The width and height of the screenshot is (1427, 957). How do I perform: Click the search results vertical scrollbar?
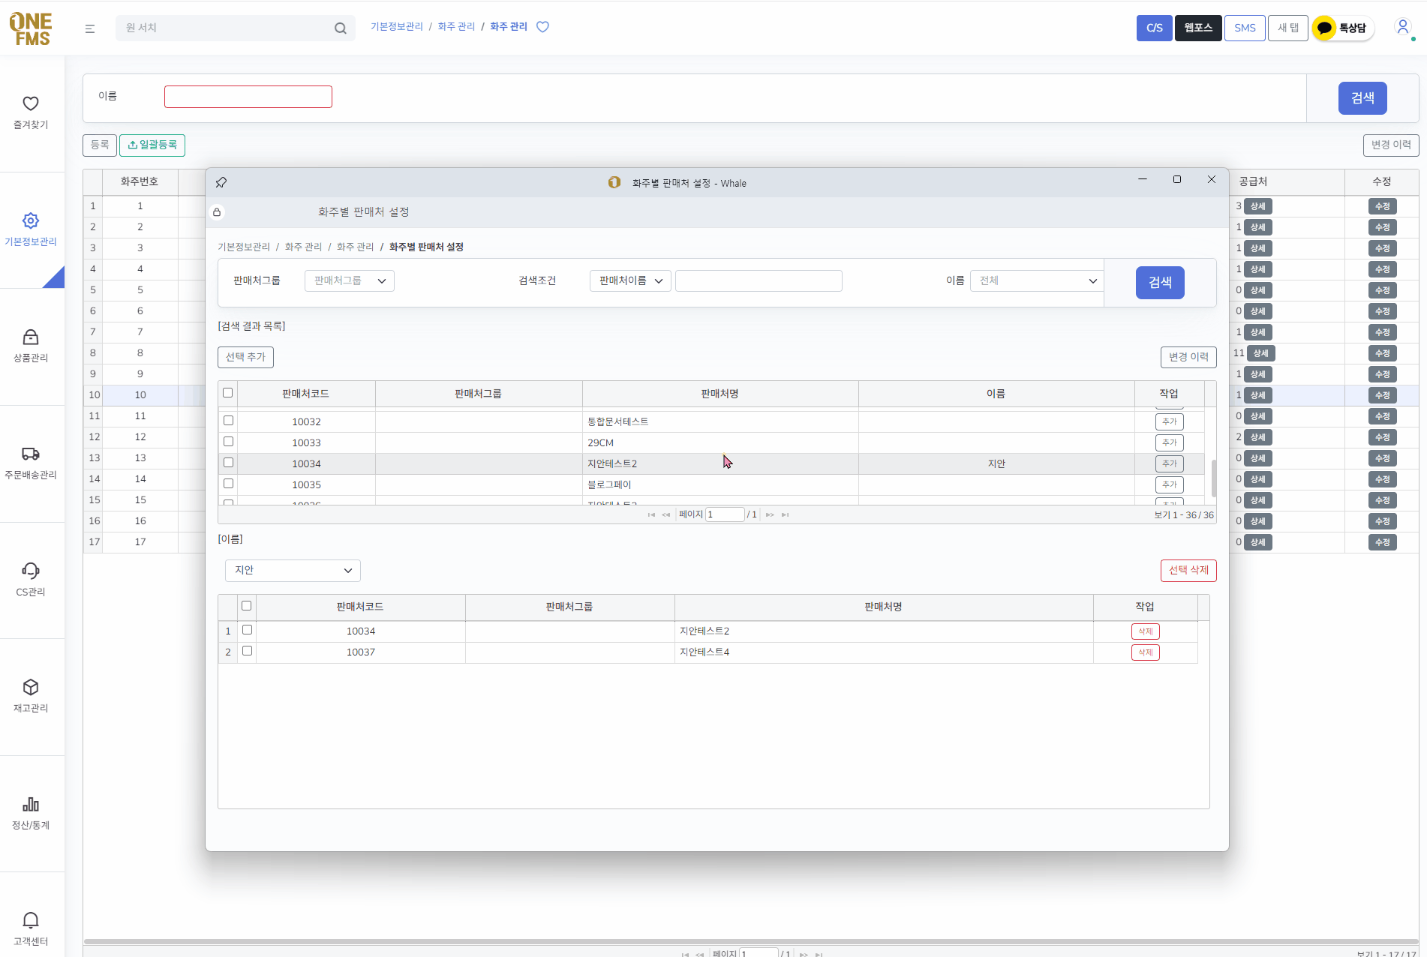click(1213, 478)
